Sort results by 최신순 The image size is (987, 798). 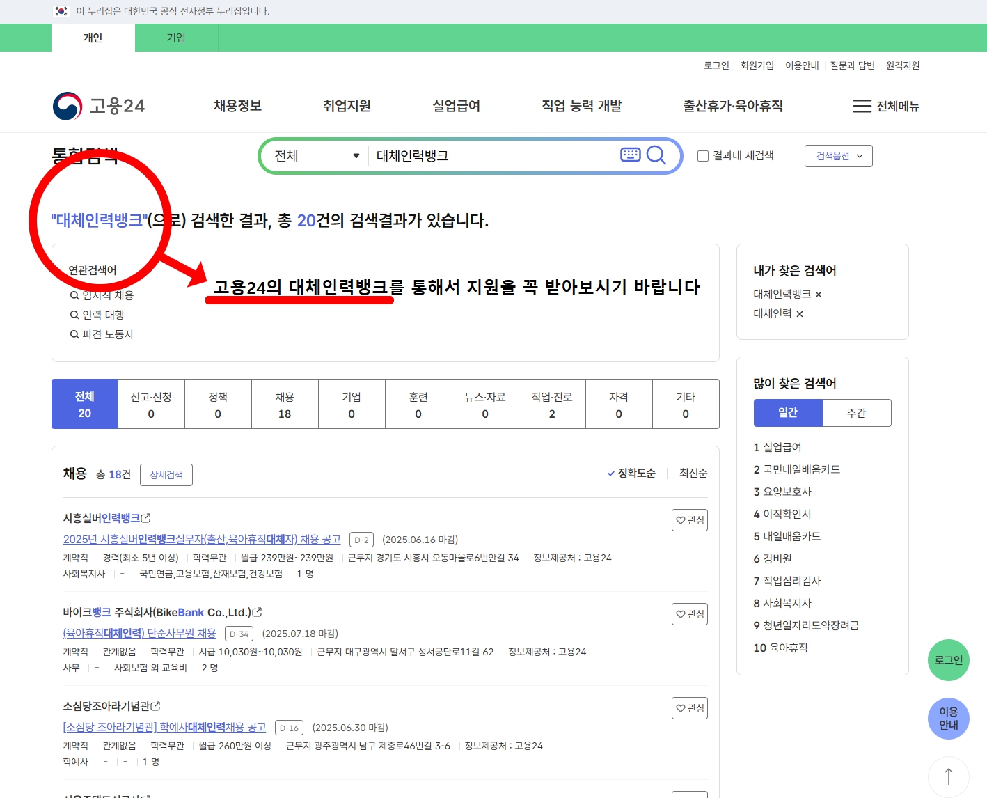pos(693,474)
